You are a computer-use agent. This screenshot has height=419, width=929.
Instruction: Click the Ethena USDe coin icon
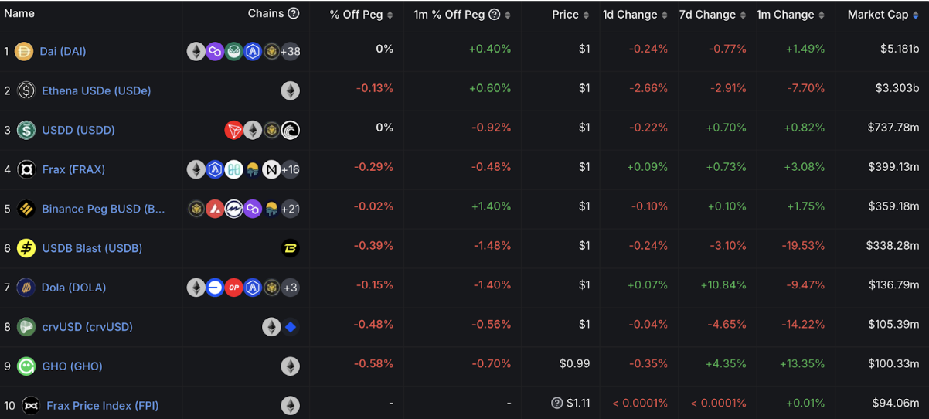[x=26, y=90]
